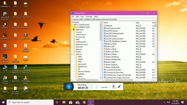Open the Mail app on taskbar
Screen dimensions: 187x105
tap(77, 102)
